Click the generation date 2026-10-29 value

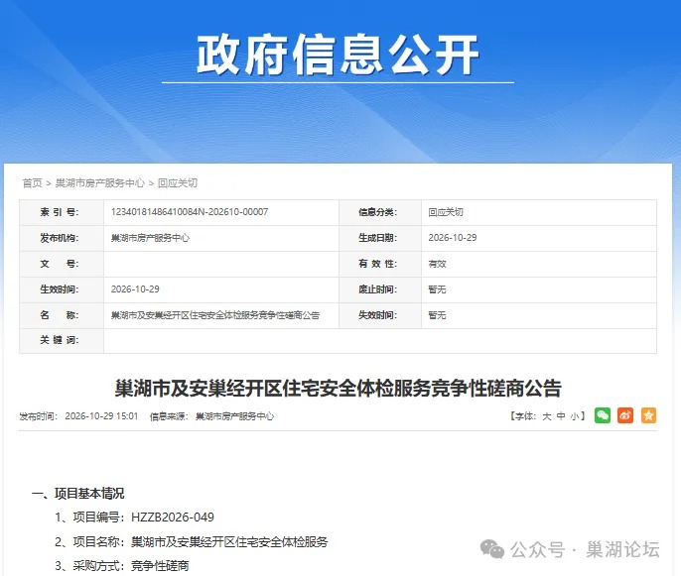coord(453,238)
